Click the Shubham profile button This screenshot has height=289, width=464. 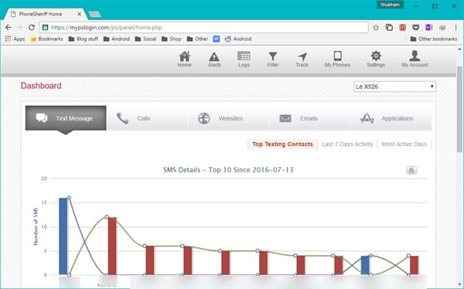[x=390, y=5]
